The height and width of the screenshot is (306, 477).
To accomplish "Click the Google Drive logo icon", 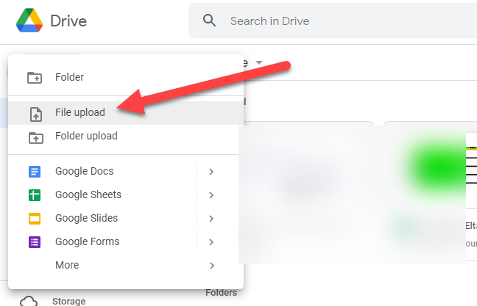I will pos(29,21).
